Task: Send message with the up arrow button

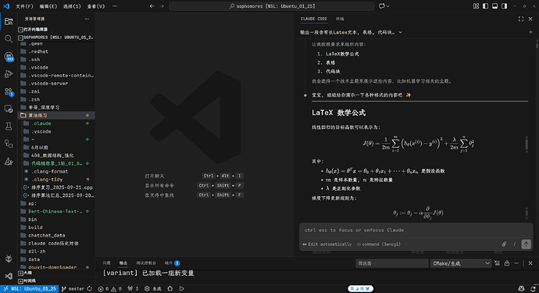Action: click(526, 244)
